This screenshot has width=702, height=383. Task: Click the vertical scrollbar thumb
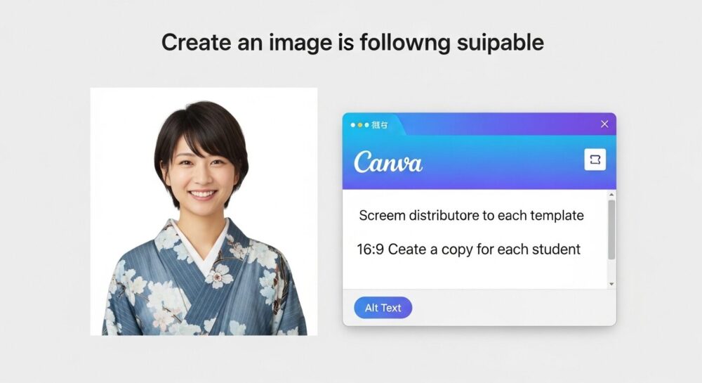pyautogui.click(x=611, y=229)
